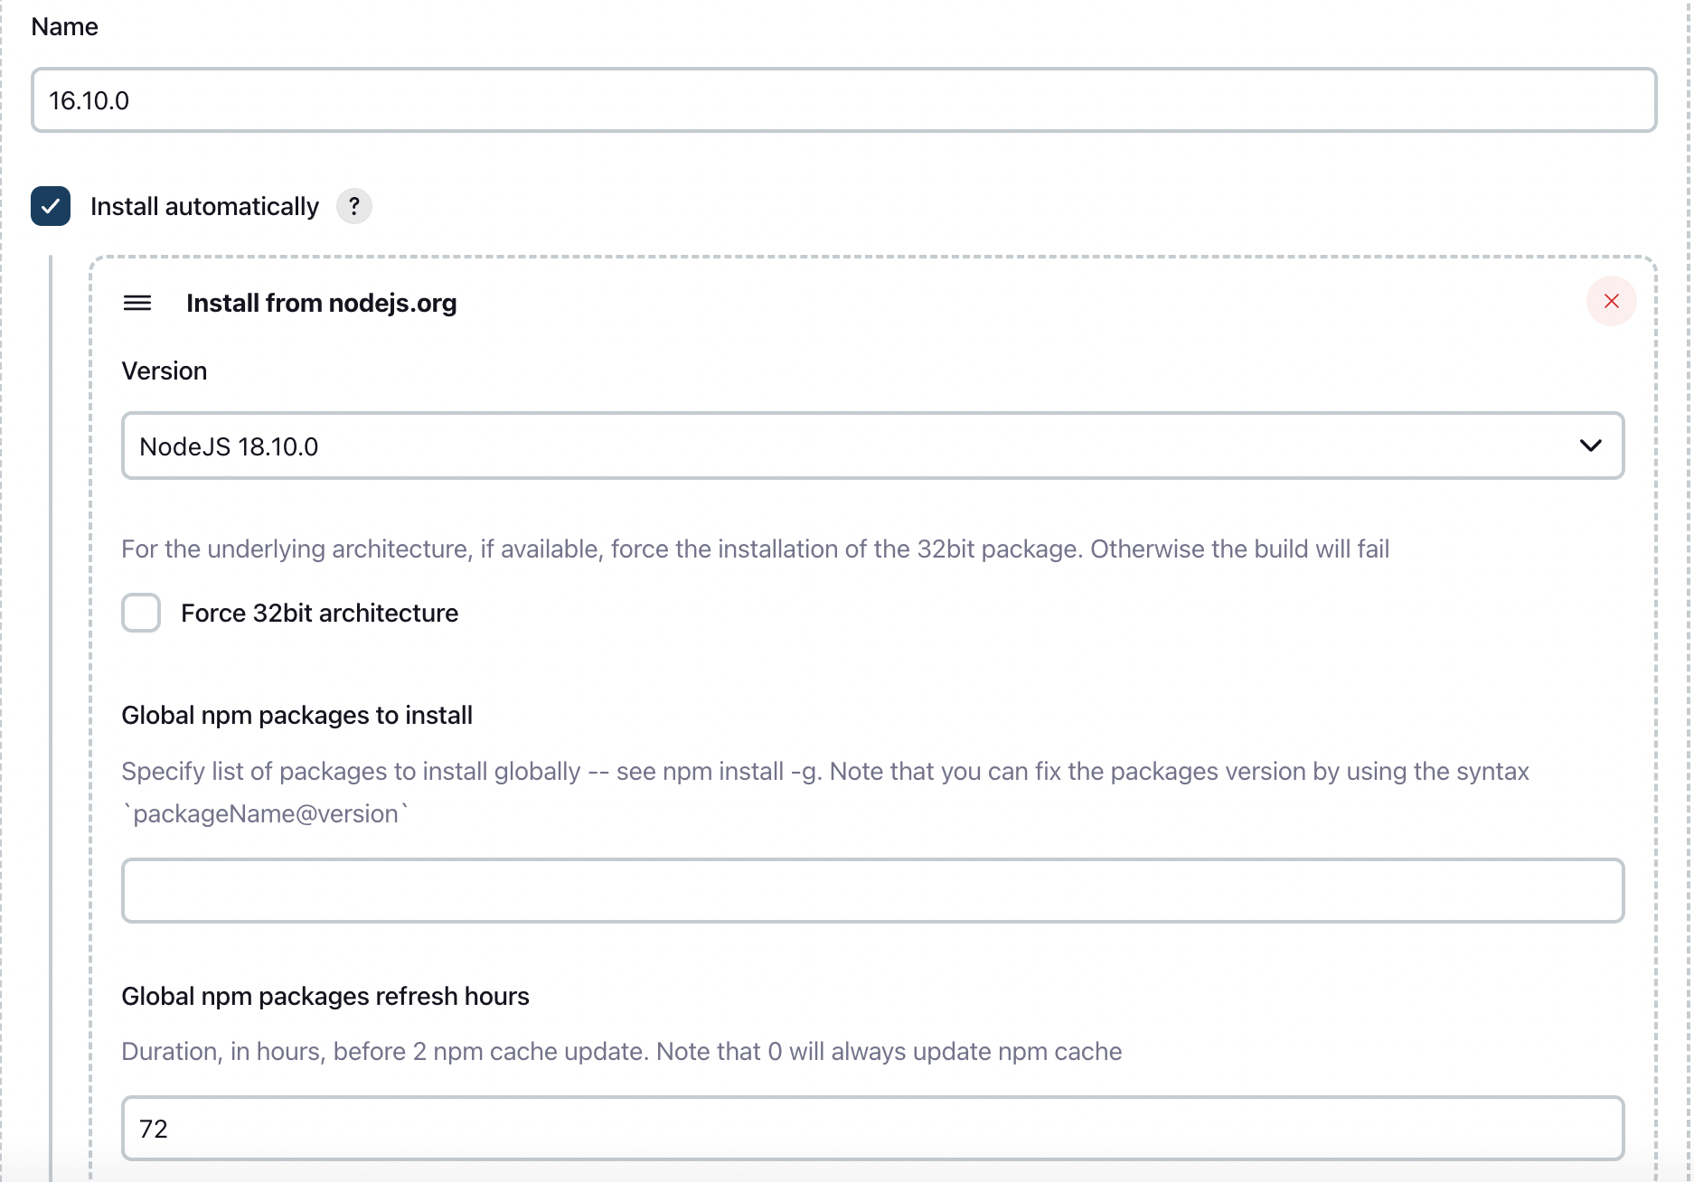Click the Name label

[64, 26]
